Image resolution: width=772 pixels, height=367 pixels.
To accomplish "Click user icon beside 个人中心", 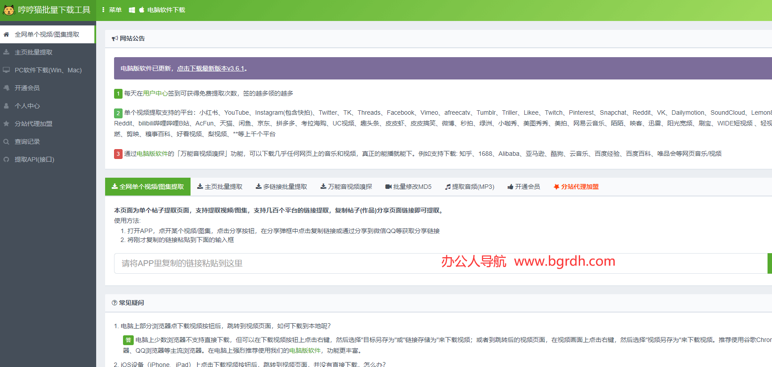I will [x=6, y=106].
